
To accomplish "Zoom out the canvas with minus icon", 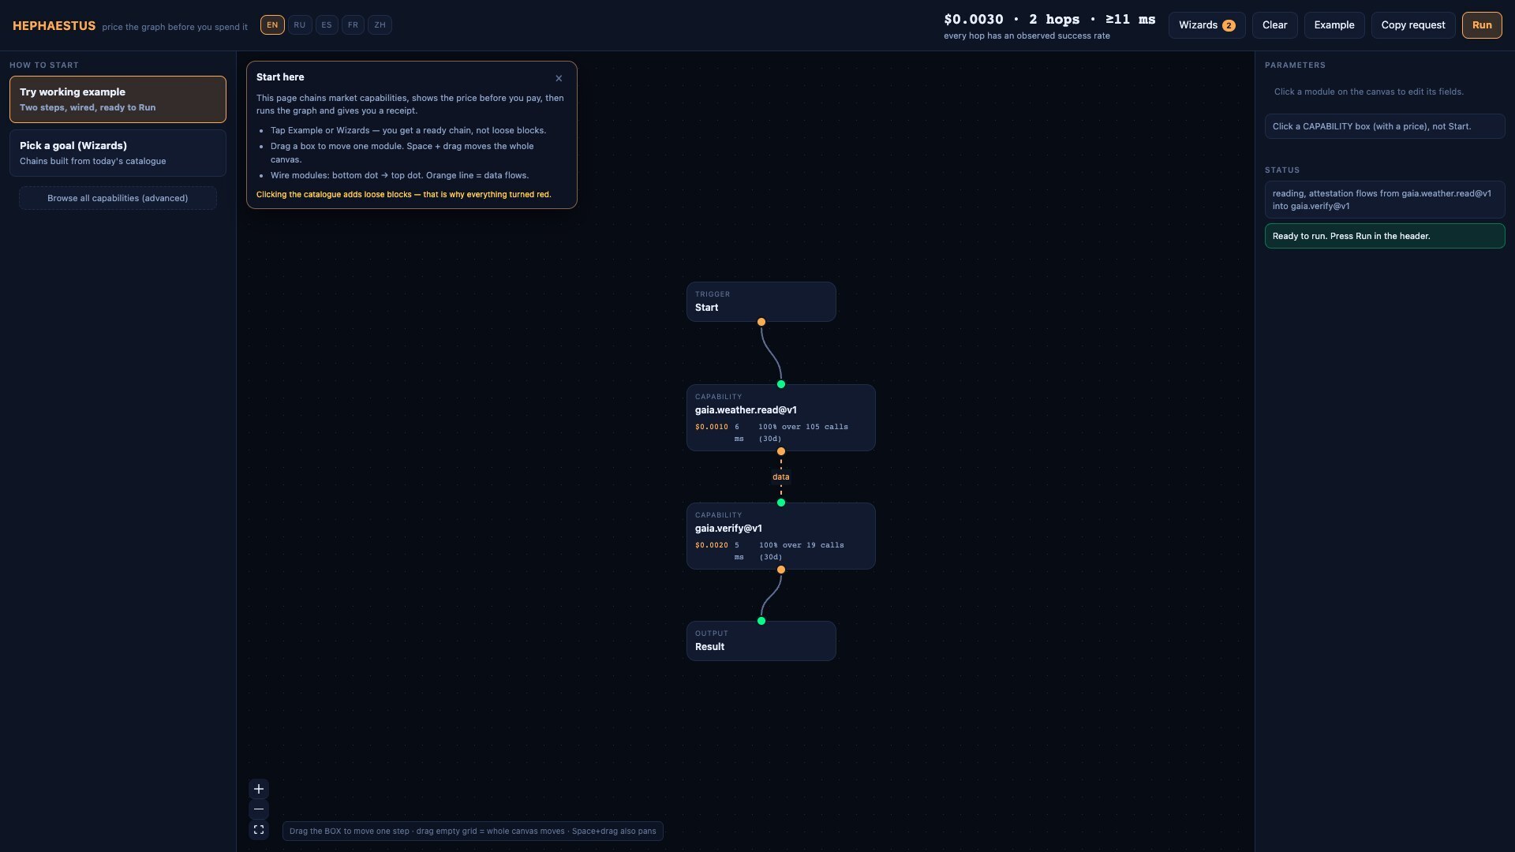I will 258,809.
